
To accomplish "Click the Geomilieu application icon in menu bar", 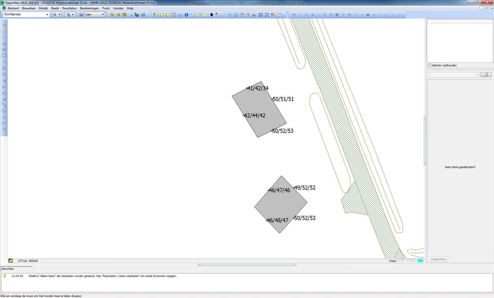I will [x=4, y=8].
